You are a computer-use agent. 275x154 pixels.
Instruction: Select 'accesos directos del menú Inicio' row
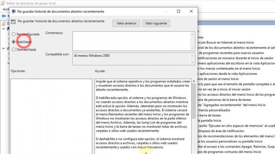pos(236,95)
